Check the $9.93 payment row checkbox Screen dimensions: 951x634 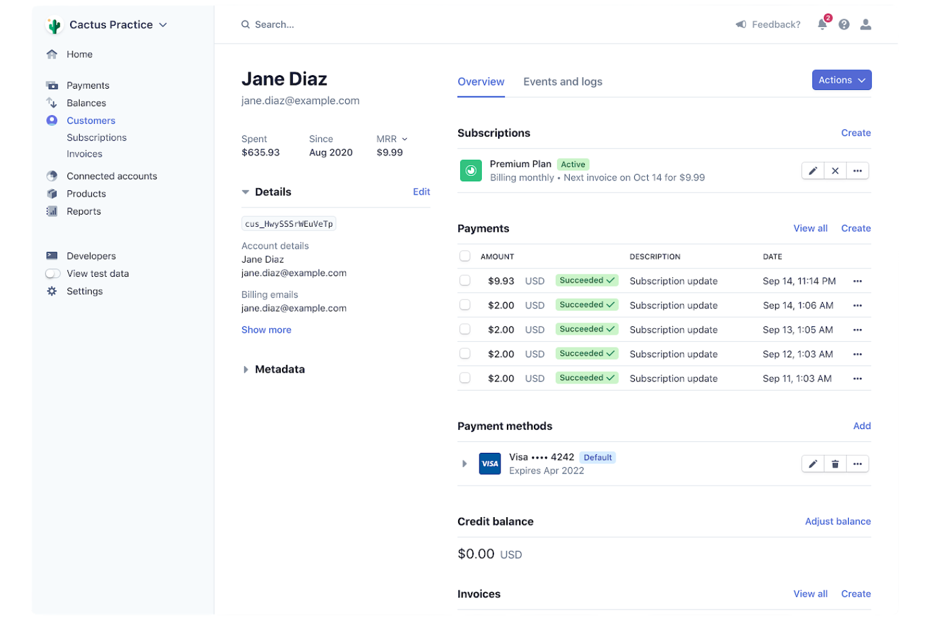[465, 281]
